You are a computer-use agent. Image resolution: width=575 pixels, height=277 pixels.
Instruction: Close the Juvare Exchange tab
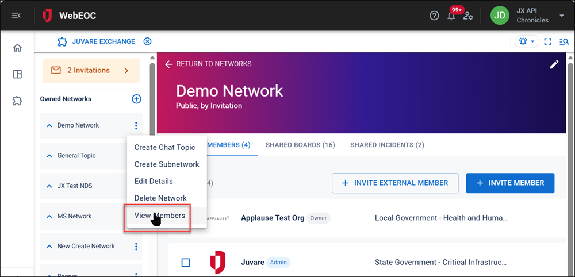click(x=147, y=41)
